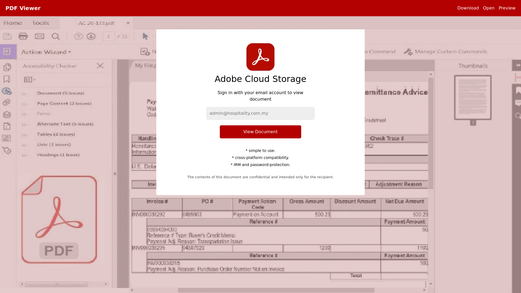
Task: Click Manage Custom Commands label
Action: click(451, 52)
